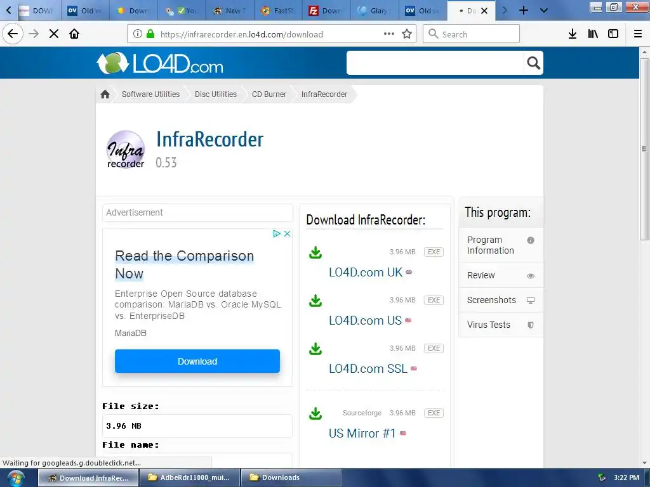Click the browser forward arrow
The image size is (650, 487).
coord(34,34)
